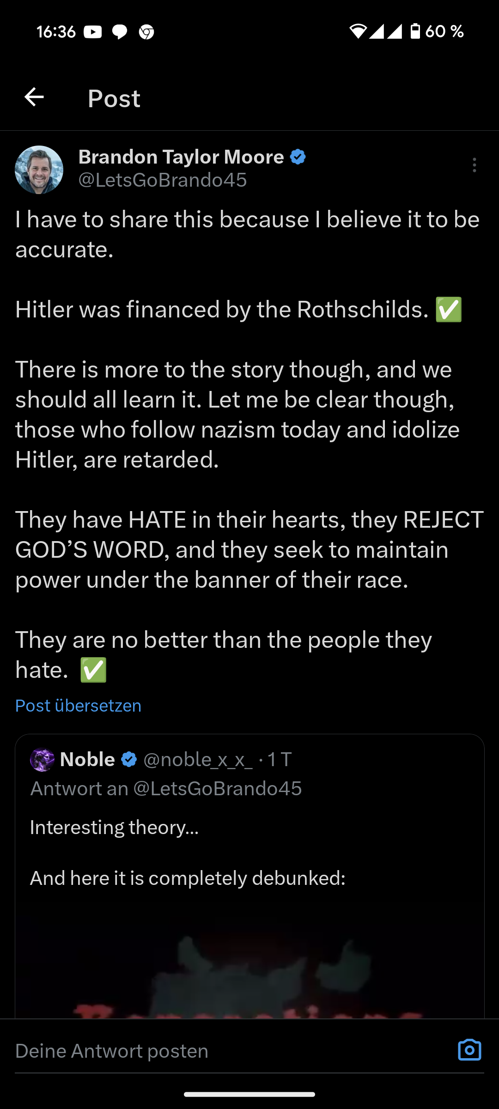Tap the Brandon Taylor Moore display name
The image size is (499, 1109).
tap(181, 157)
